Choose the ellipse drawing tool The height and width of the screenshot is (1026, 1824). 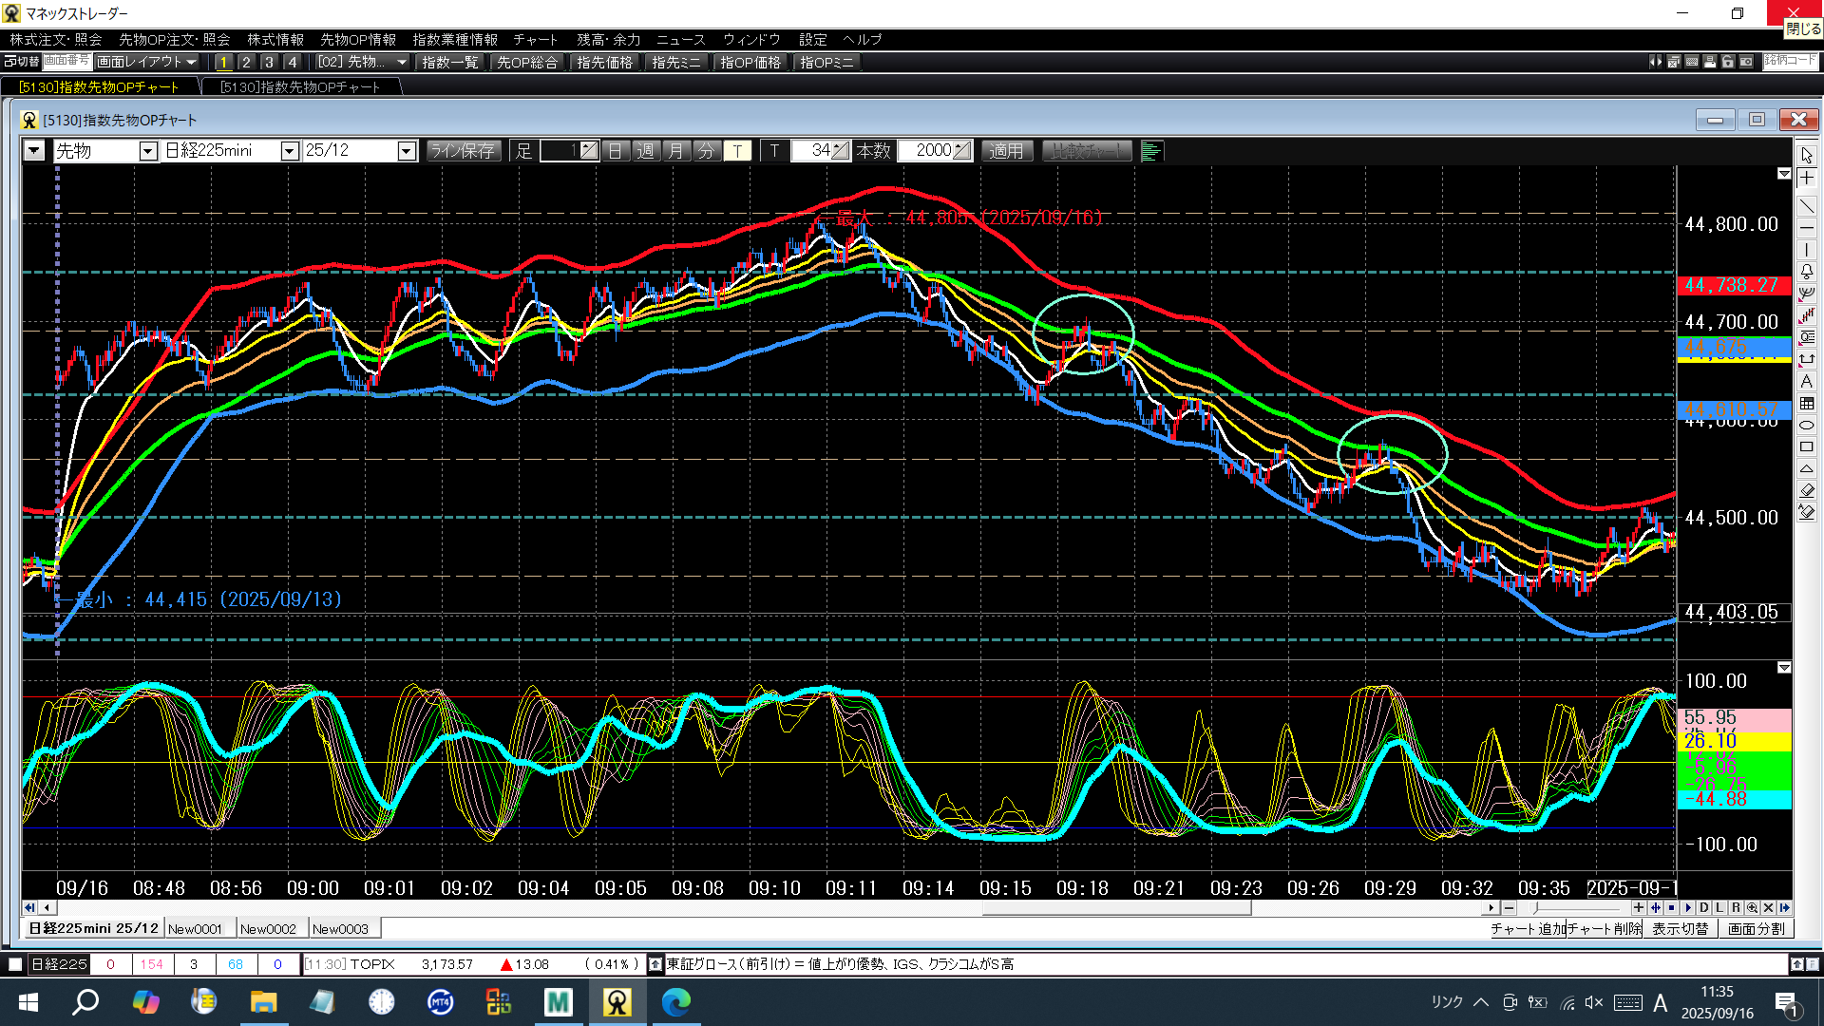click(1806, 425)
